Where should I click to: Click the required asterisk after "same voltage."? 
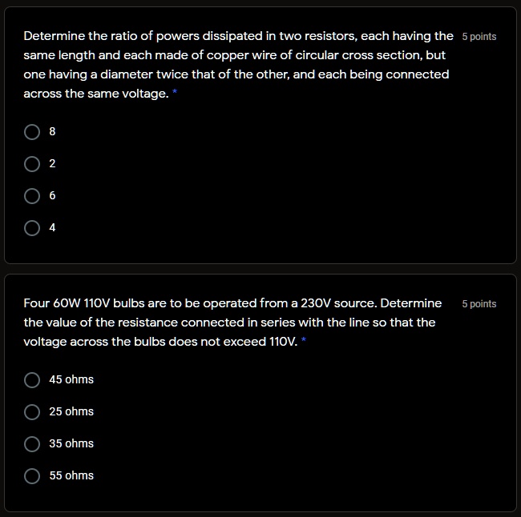tap(175, 93)
